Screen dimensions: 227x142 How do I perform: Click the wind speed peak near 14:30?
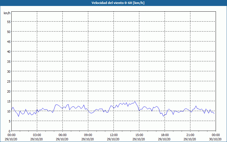pos(135,102)
